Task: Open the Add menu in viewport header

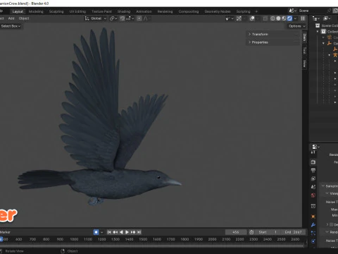Action: pyautogui.click(x=11, y=18)
